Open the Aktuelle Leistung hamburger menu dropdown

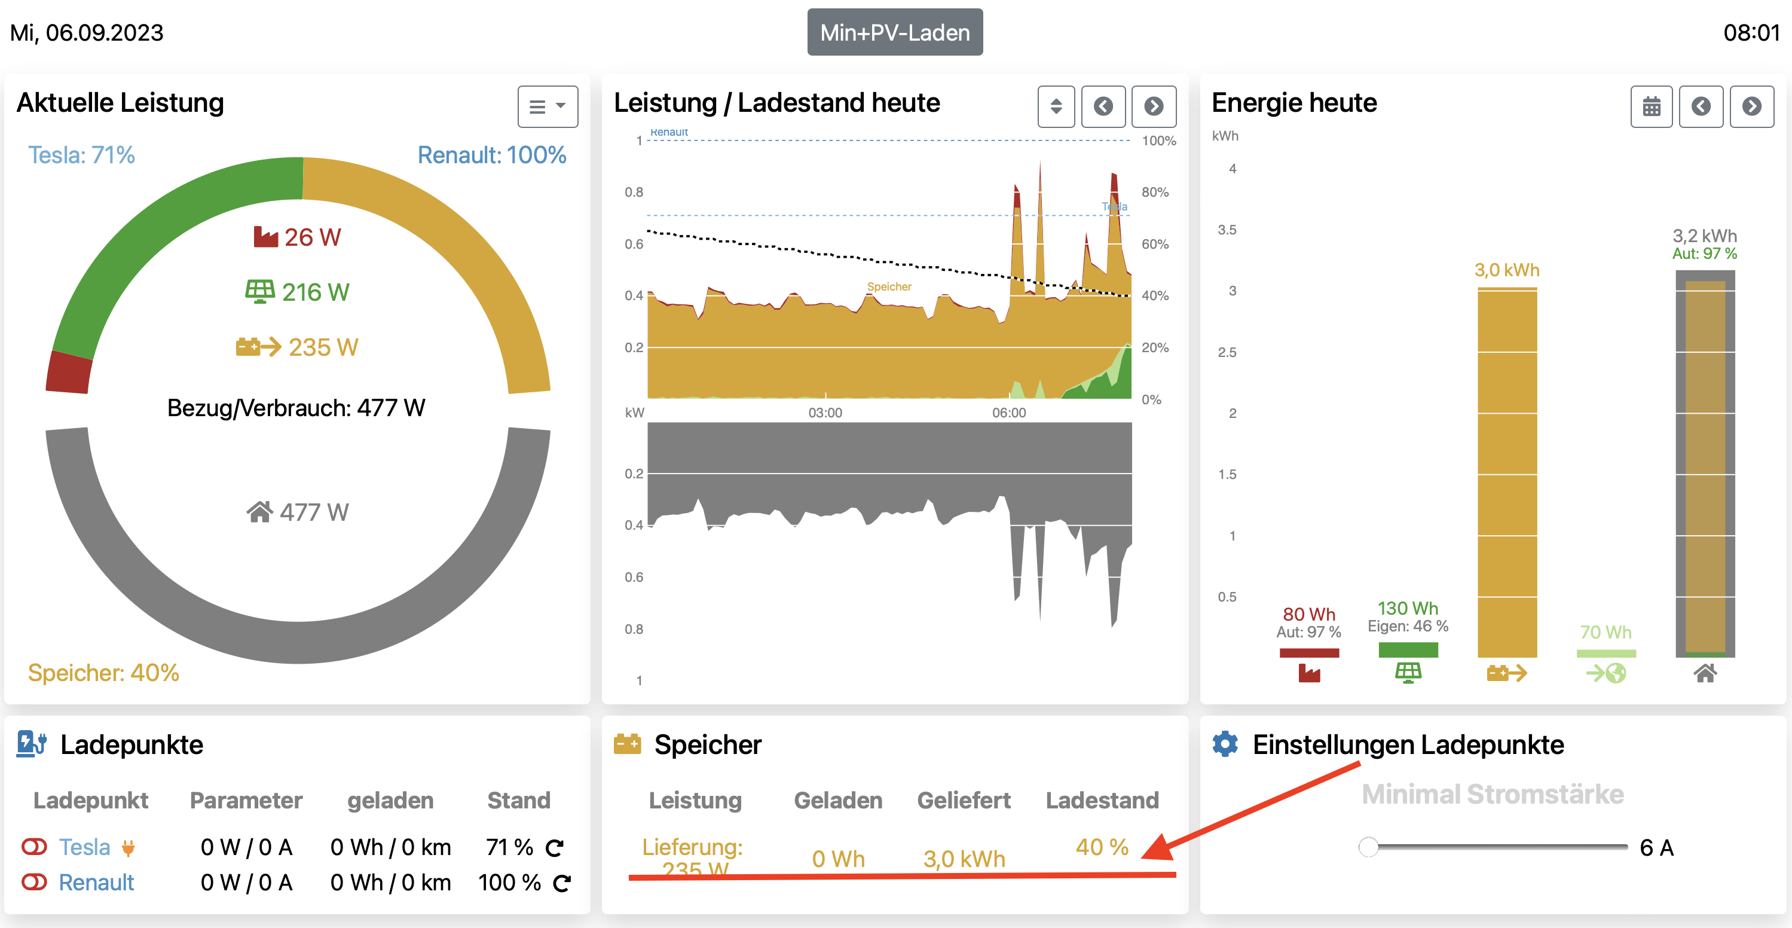[x=547, y=106]
